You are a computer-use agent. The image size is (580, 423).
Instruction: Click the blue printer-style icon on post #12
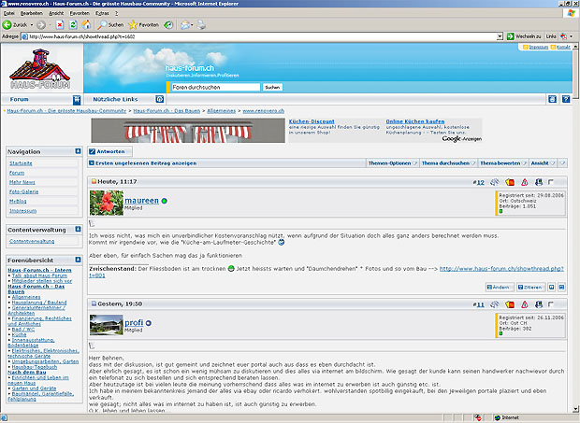[539, 182]
